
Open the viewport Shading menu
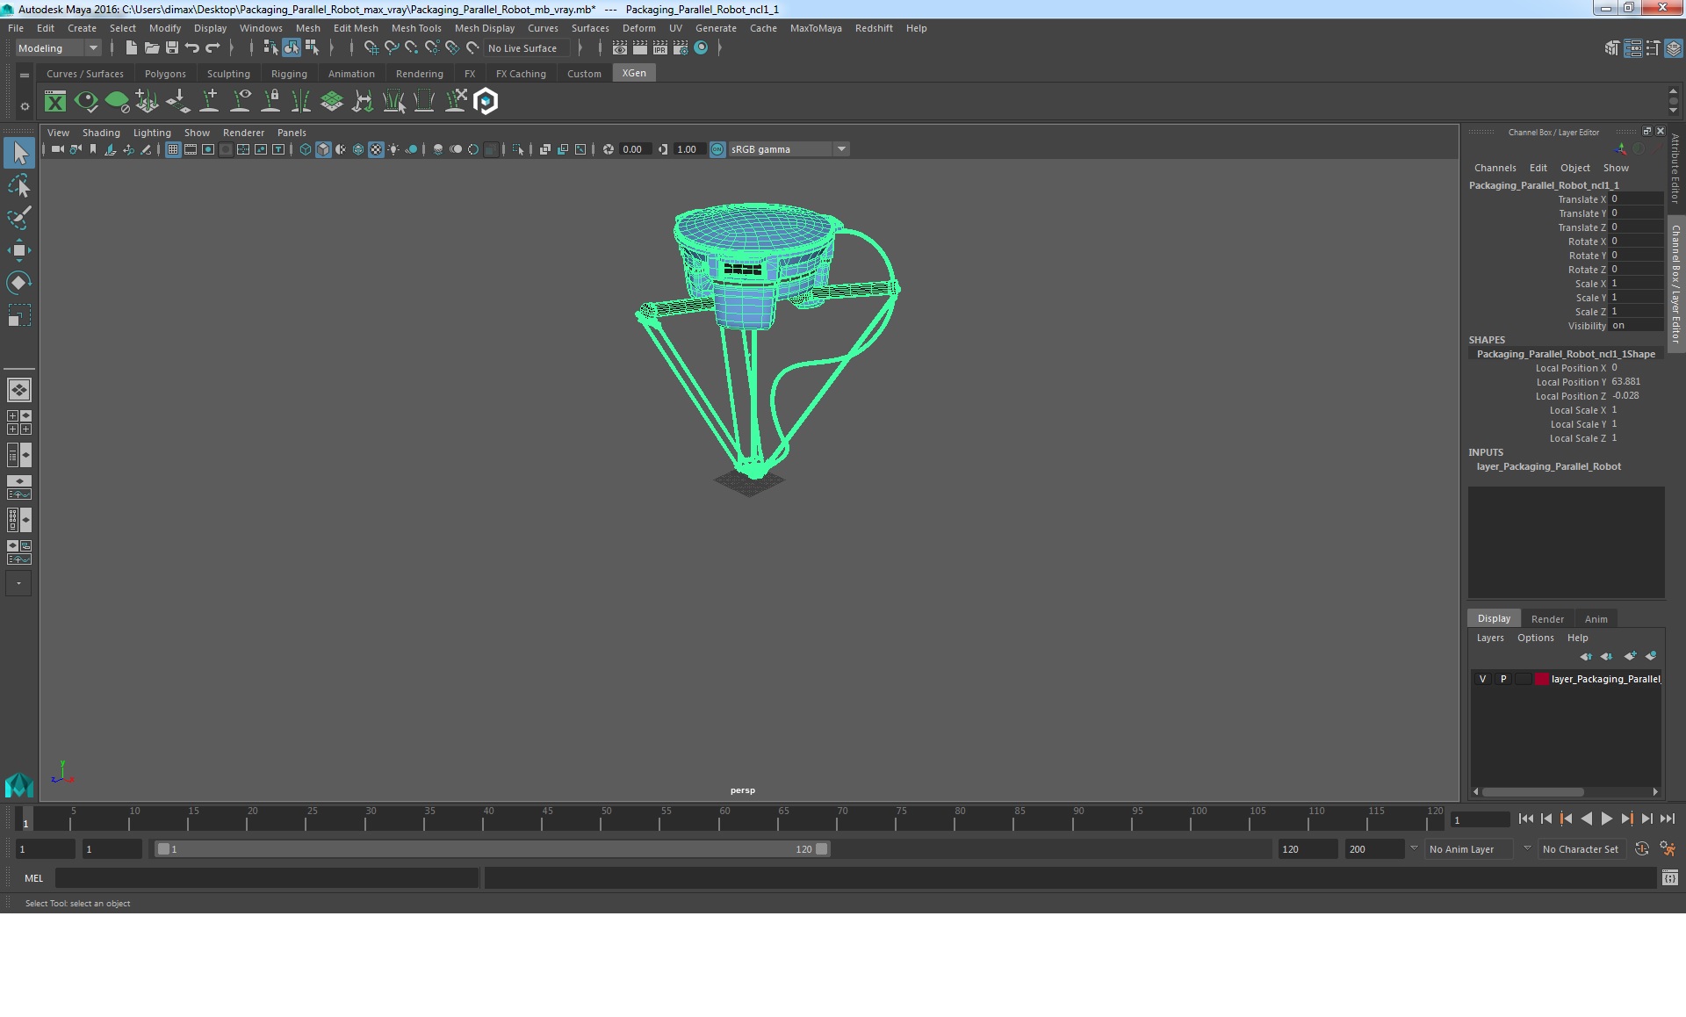click(x=101, y=133)
